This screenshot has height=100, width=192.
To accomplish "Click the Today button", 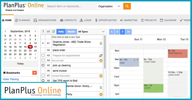I will click(x=20, y=64).
